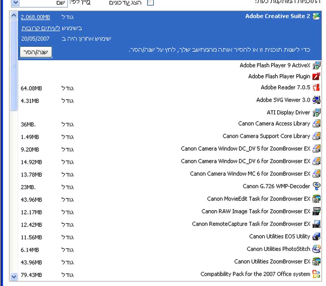Image resolution: width=326 pixels, height=286 pixels.
Task: Click the Compatibility Pack 2007 Office icon
Action: [x=317, y=274]
